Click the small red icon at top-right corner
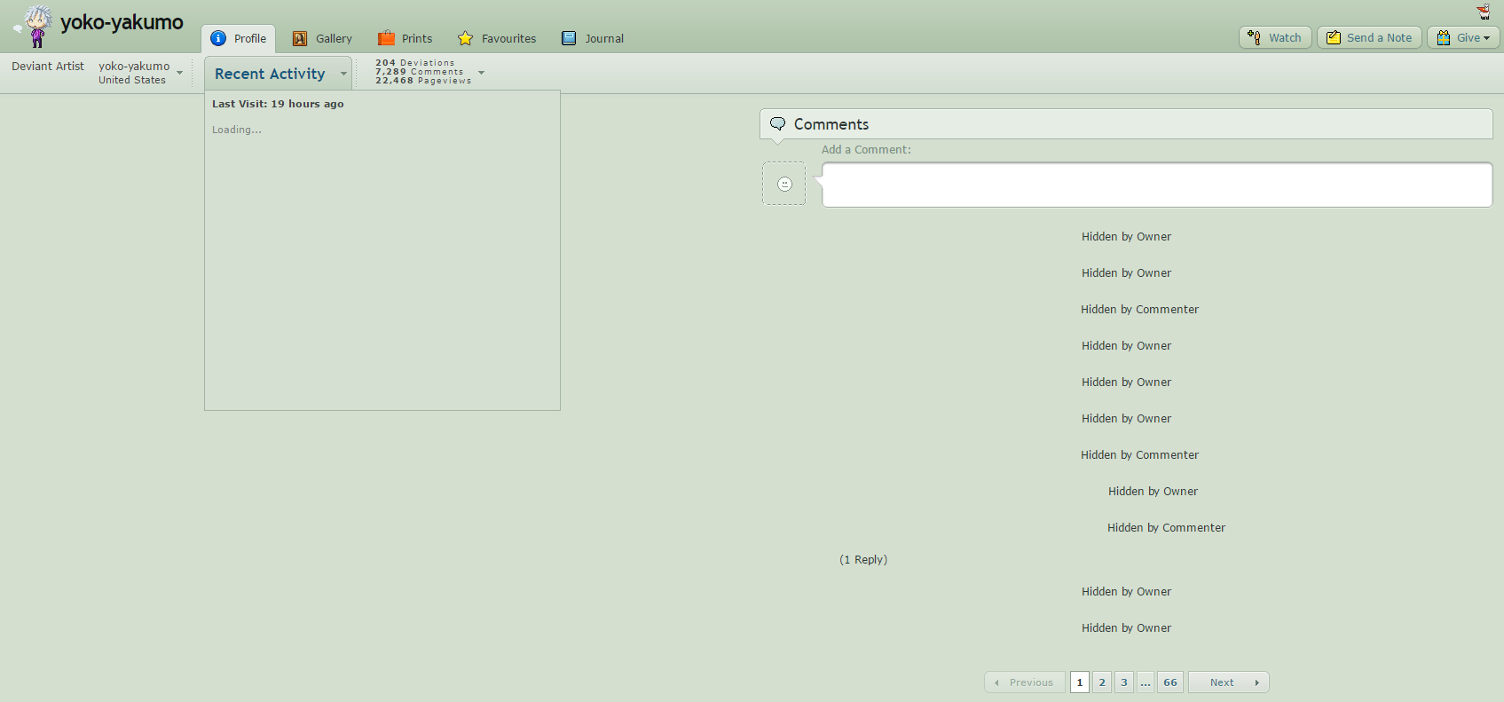 coord(1484,12)
